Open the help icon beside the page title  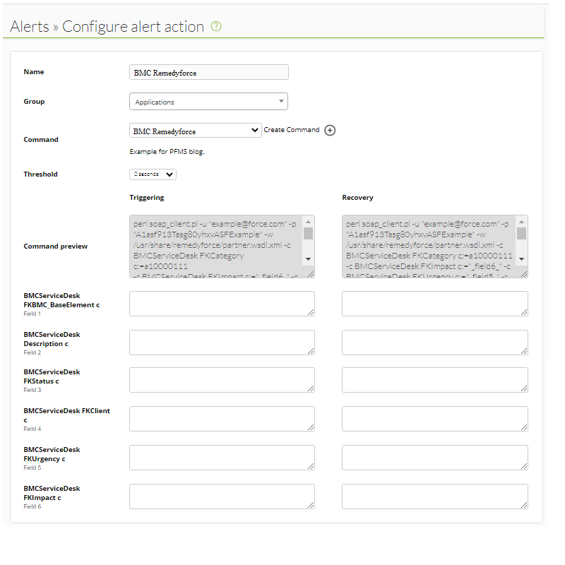216,26
